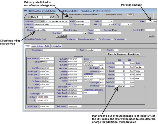The image size is (158, 124).
Task: Tick the For reporting checkbox
Action: (126, 39)
